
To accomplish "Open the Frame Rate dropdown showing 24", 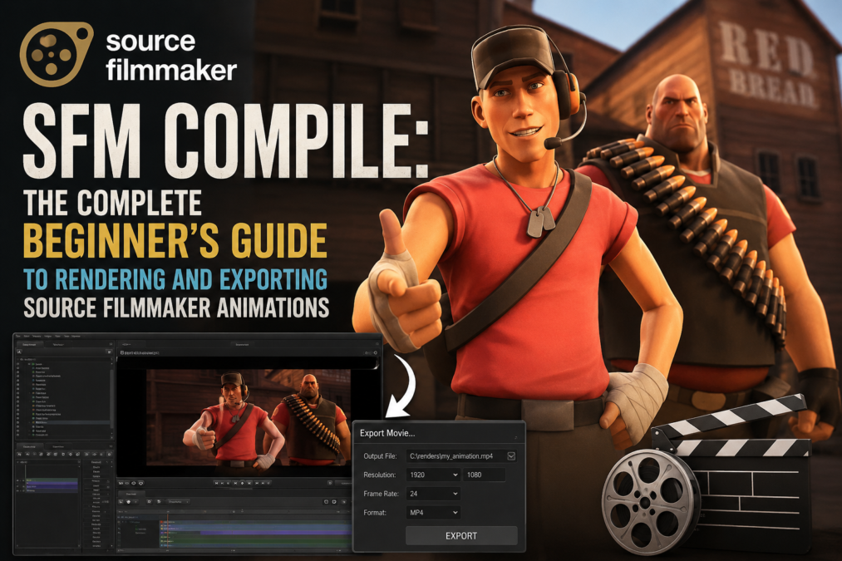I will pos(433,494).
